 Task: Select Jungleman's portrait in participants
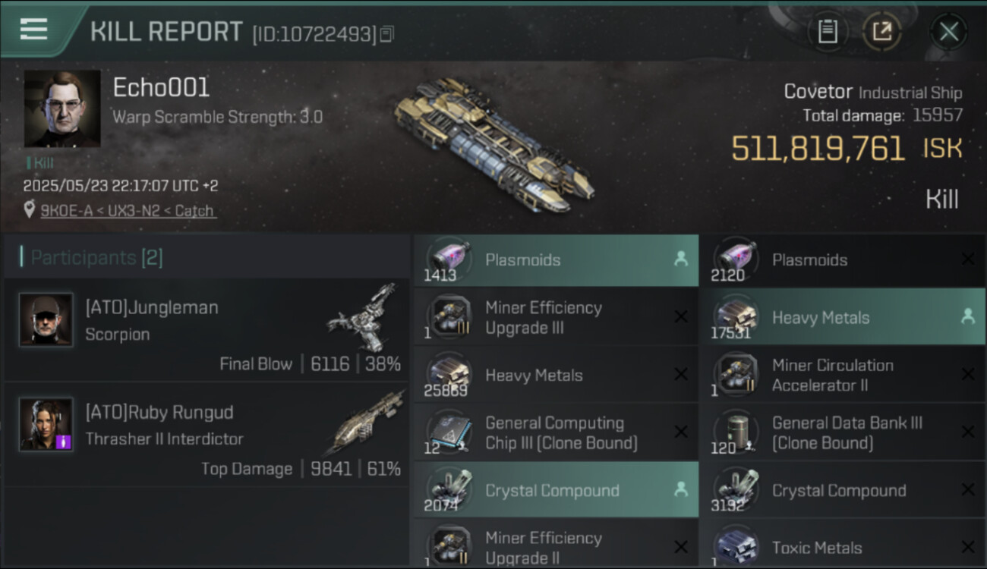tap(46, 320)
